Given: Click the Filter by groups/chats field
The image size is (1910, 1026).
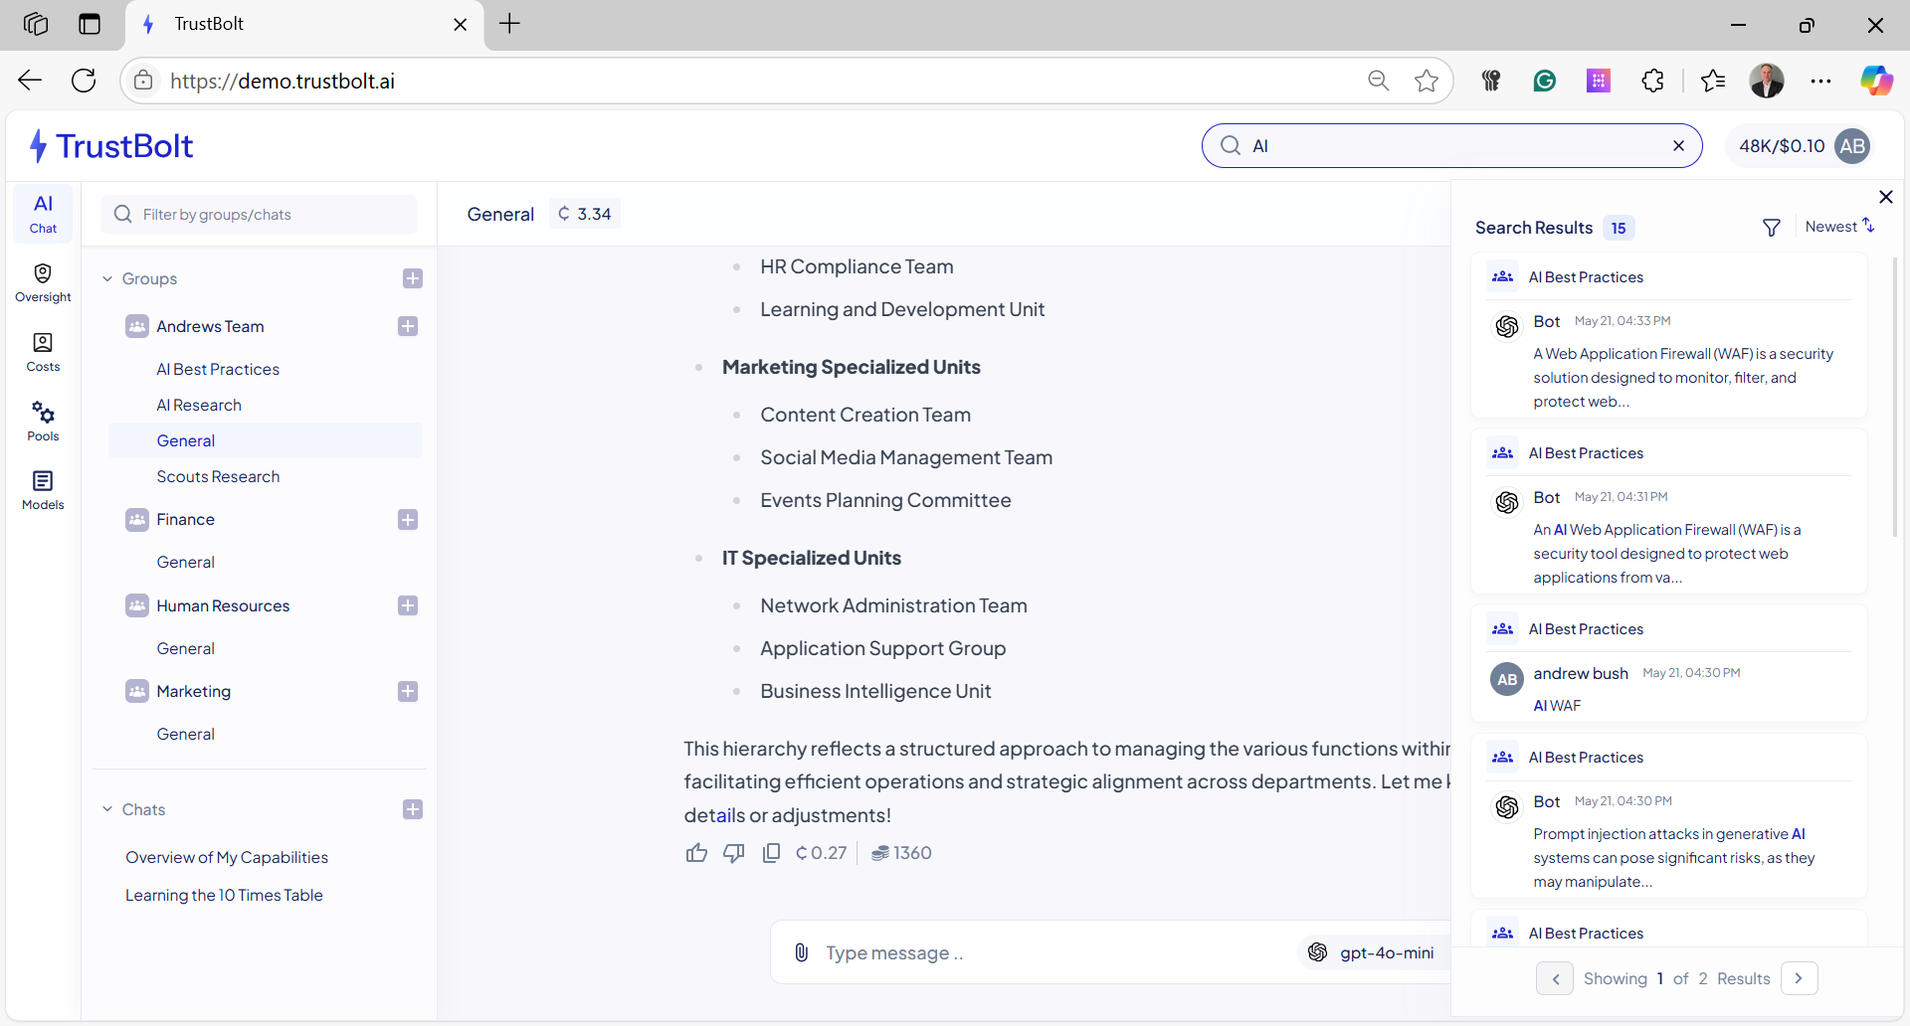Looking at the screenshot, I should click(260, 215).
